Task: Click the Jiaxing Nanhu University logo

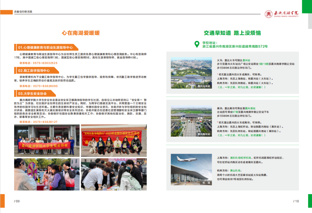Action: [282, 14]
